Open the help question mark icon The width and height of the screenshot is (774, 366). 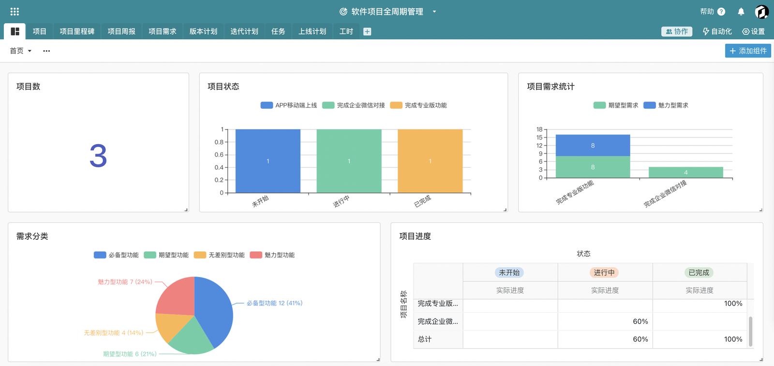[x=721, y=12]
